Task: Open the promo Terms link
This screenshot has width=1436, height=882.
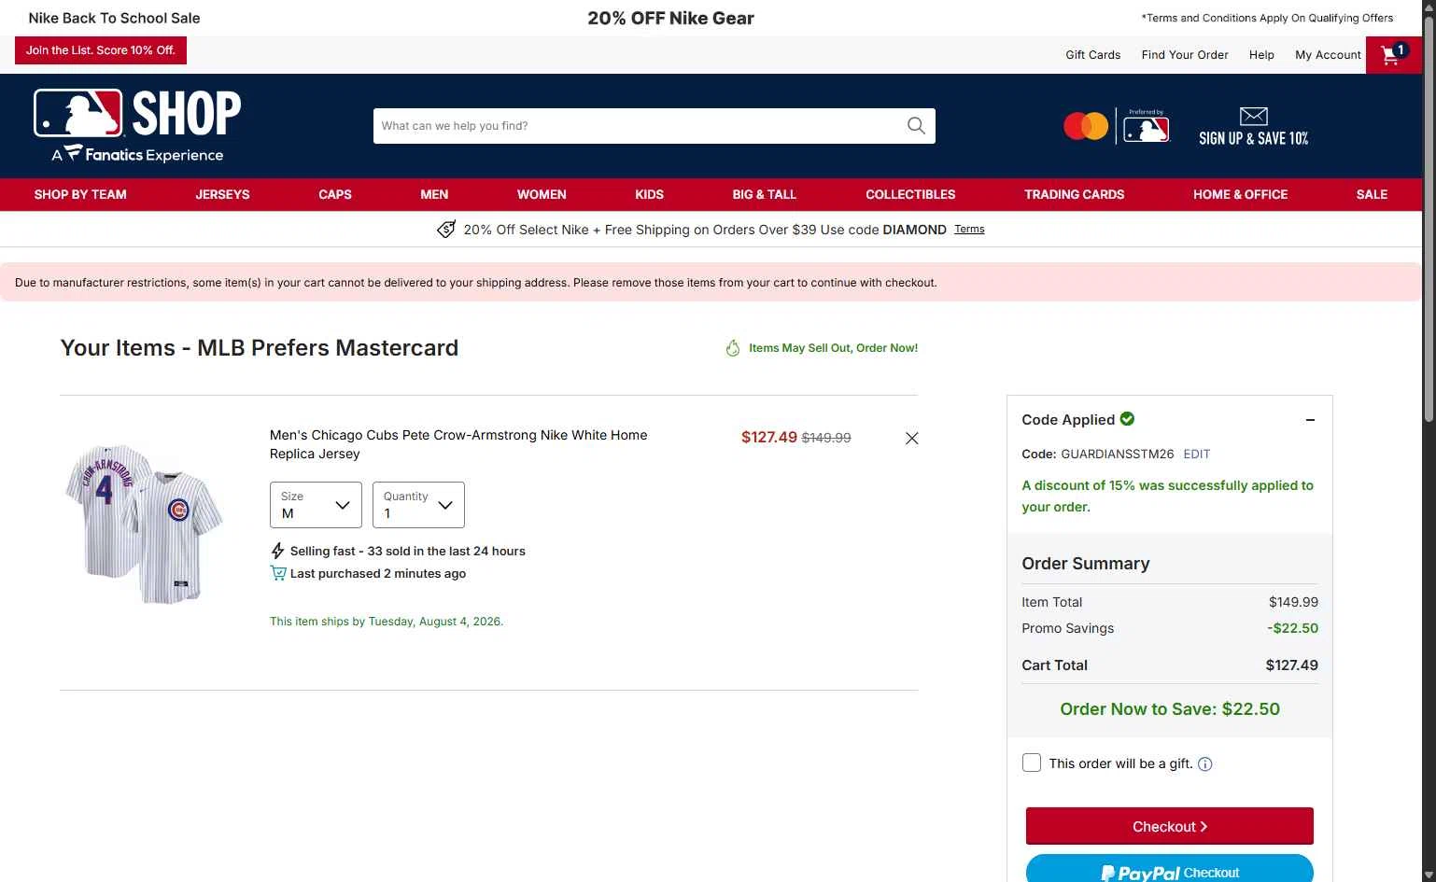Action: point(969,229)
